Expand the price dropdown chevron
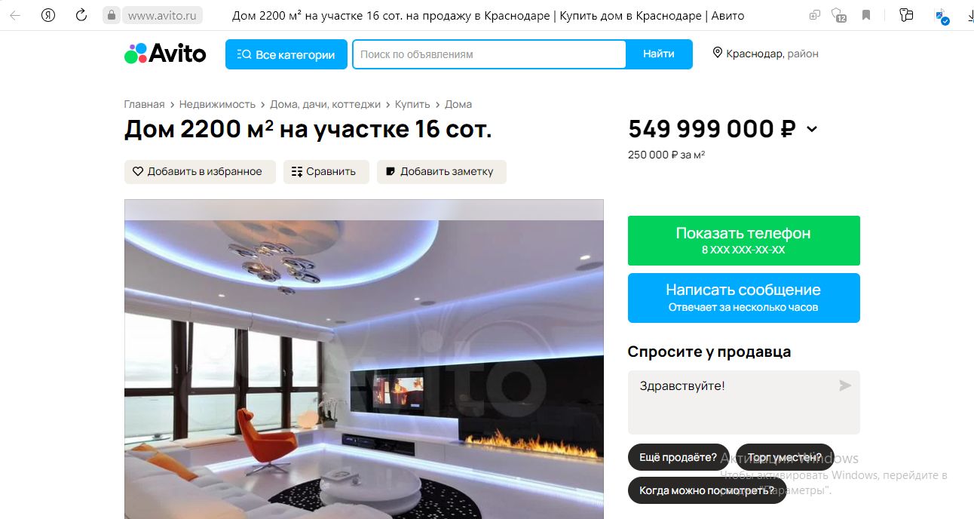 812,129
